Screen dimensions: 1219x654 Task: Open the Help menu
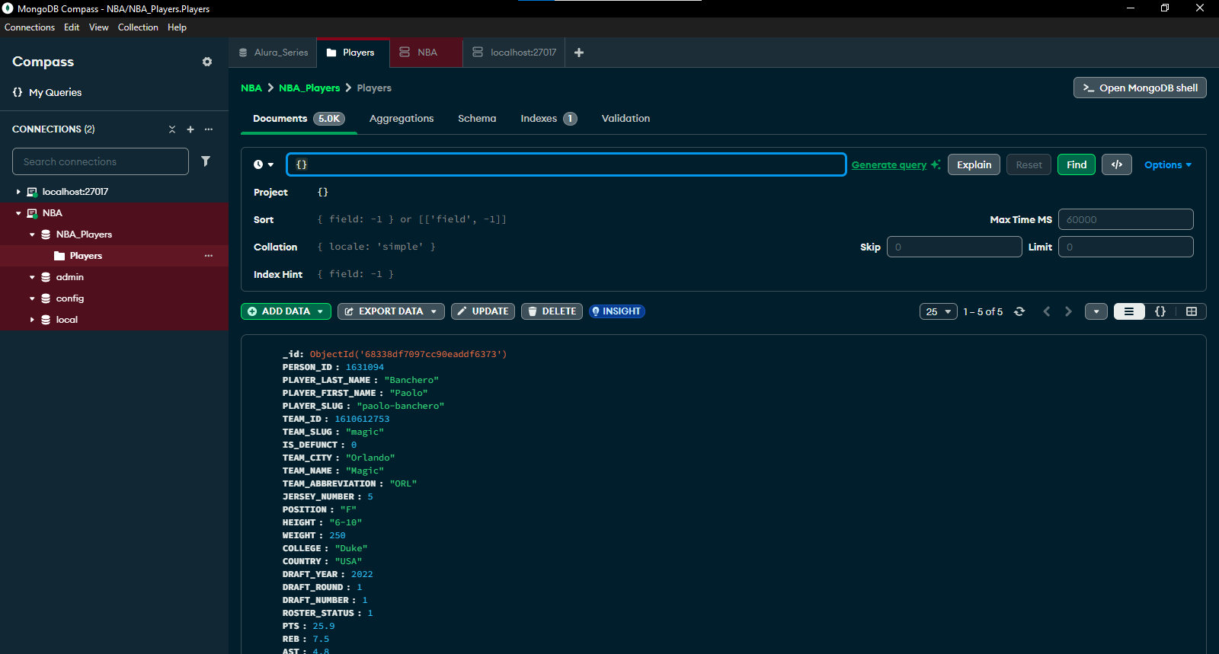coord(177,27)
